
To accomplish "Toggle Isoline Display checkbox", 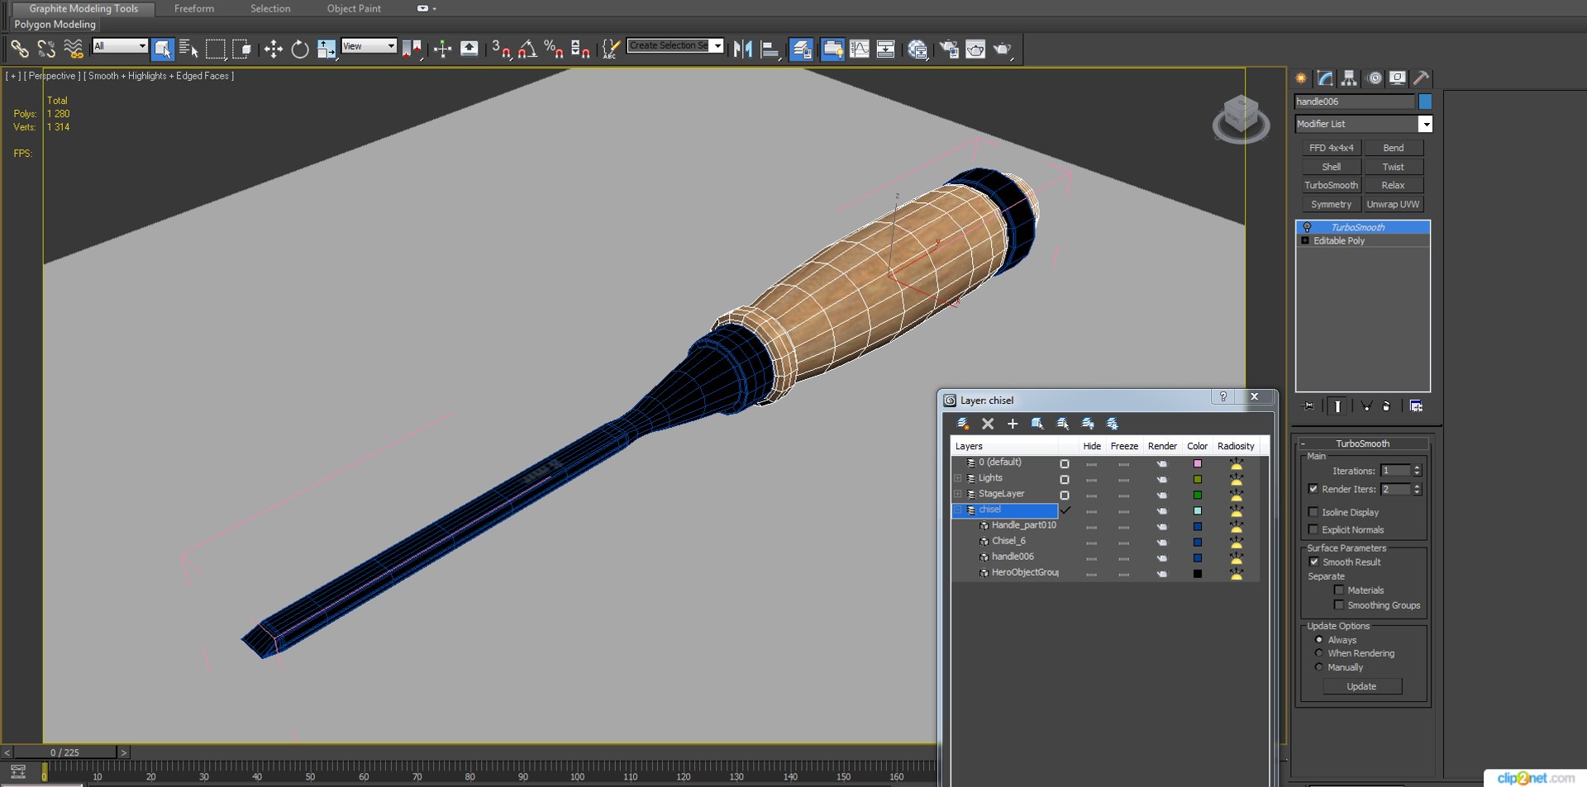I will [1313, 512].
